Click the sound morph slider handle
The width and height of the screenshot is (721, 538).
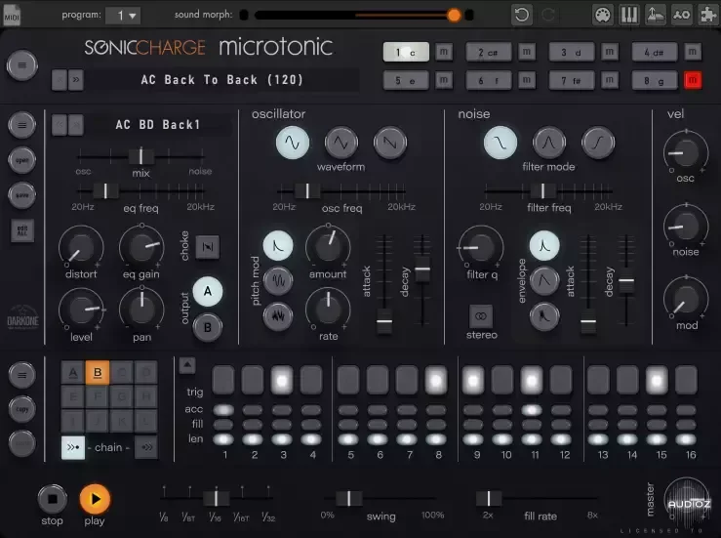(x=454, y=16)
